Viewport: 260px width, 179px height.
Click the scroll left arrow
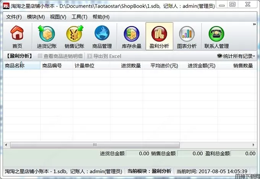tap(6, 145)
